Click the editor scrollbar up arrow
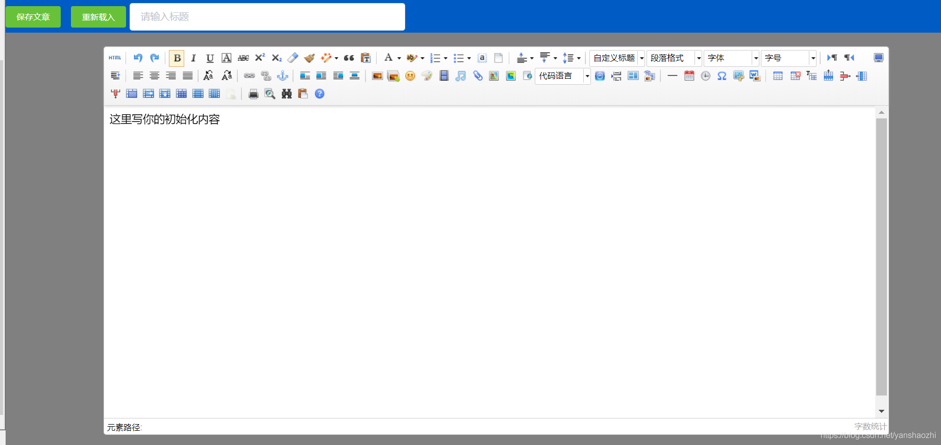 (881, 112)
